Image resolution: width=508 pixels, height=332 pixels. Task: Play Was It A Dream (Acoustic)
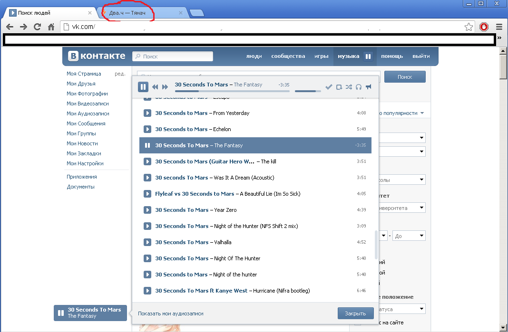147,178
